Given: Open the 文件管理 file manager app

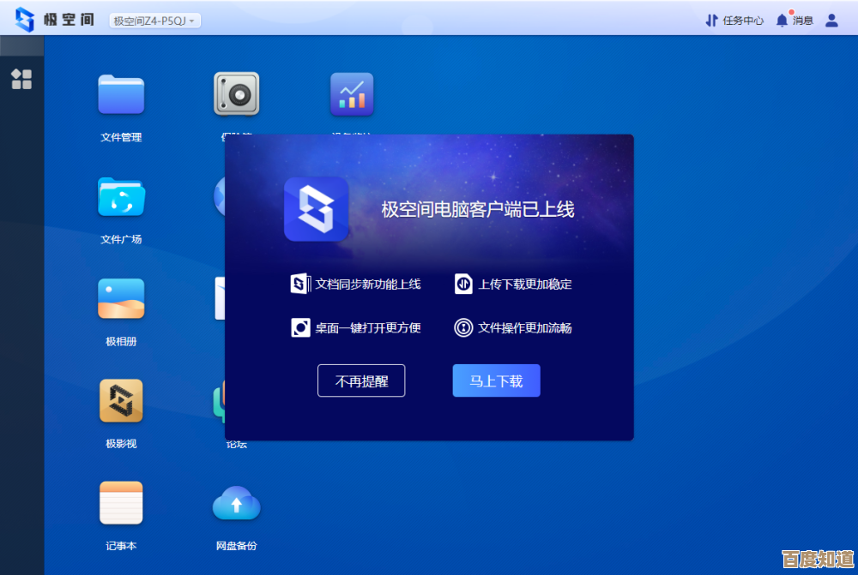Looking at the screenshot, I should pyautogui.click(x=121, y=95).
